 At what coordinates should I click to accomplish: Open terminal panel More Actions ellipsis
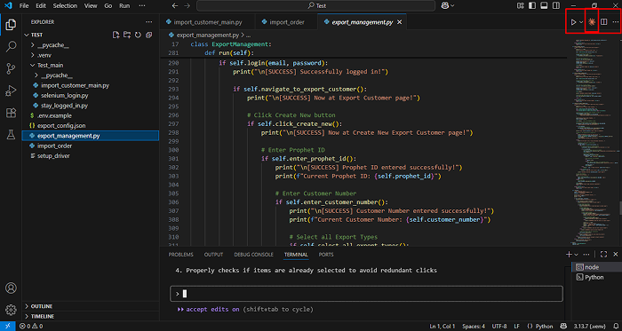(586, 254)
